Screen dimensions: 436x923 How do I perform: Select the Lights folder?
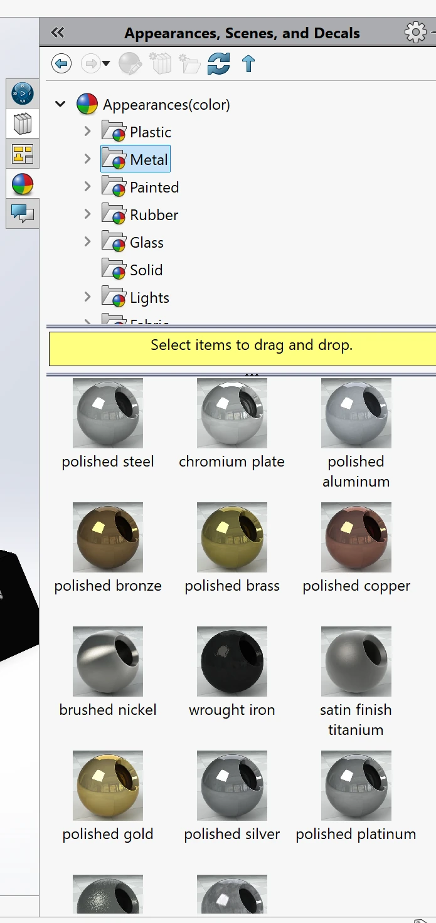[149, 298]
